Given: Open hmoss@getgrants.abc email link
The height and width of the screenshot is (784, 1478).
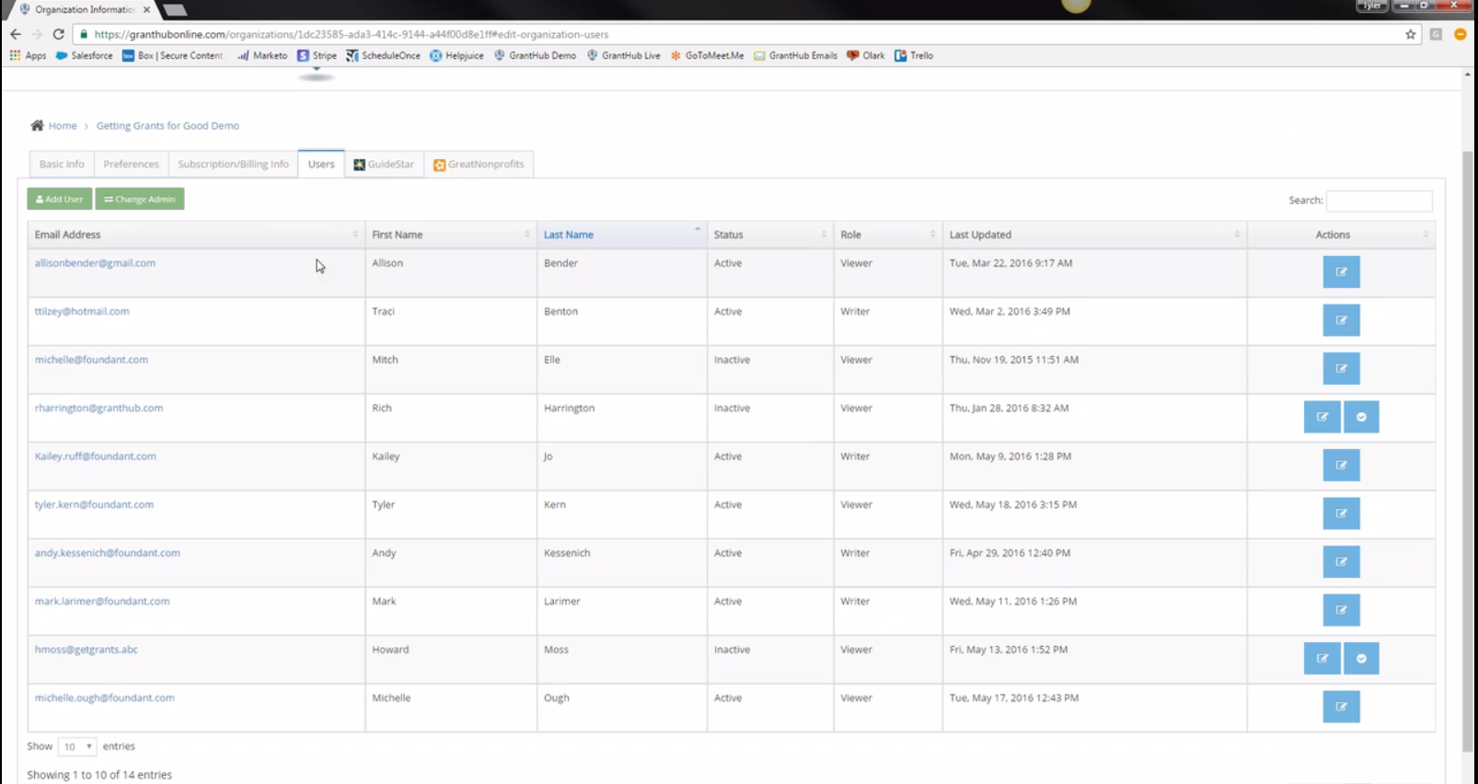Looking at the screenshot, I should pos(87,650).
